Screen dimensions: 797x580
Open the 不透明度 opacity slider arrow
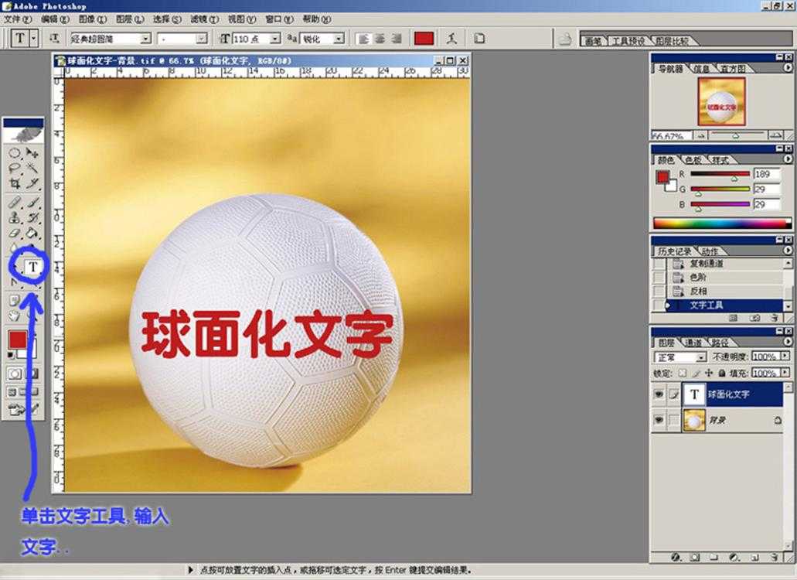[x=786, y=357]
